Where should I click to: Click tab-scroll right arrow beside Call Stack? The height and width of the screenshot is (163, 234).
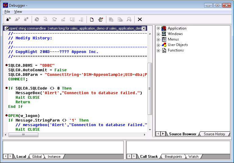click(134, 156)
